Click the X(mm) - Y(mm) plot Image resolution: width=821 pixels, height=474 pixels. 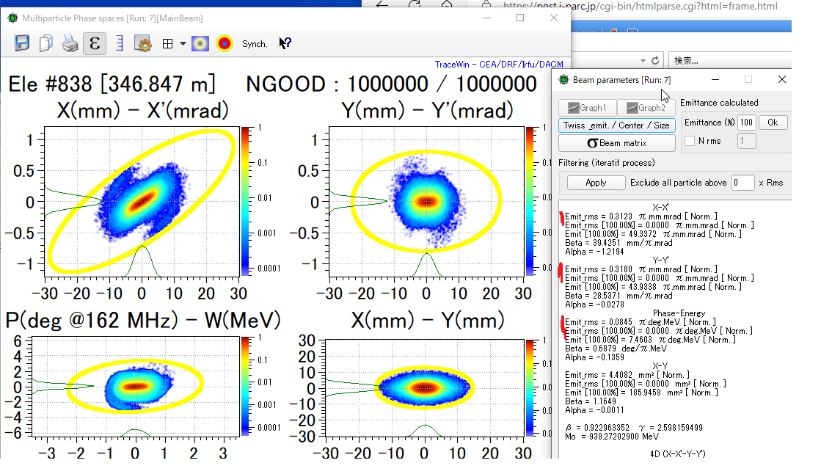point(425,388)
